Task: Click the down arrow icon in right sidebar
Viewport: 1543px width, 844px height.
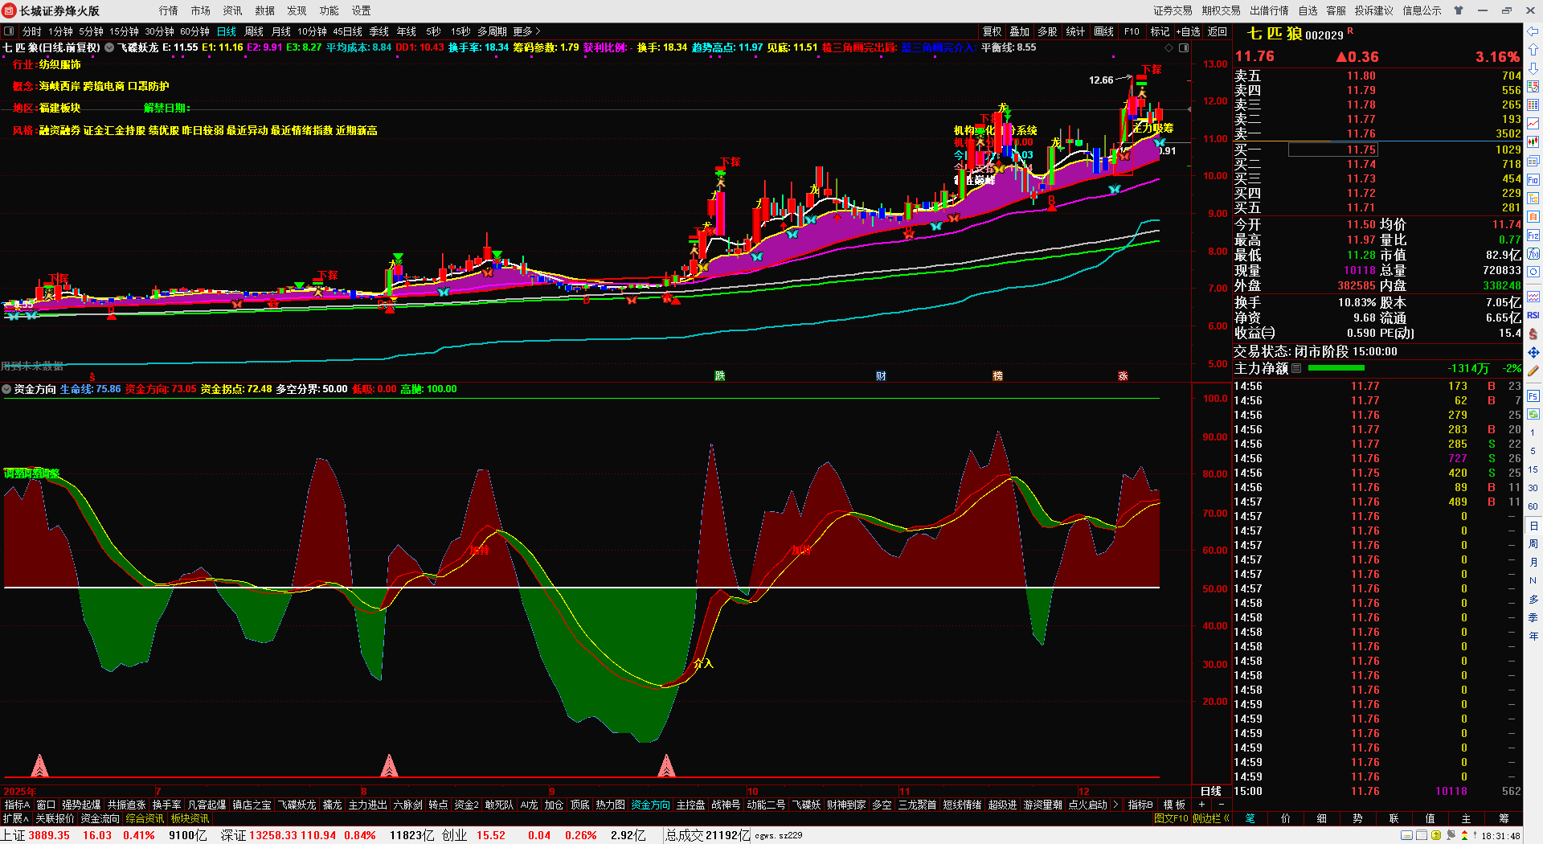Action: click(1533, 68)
